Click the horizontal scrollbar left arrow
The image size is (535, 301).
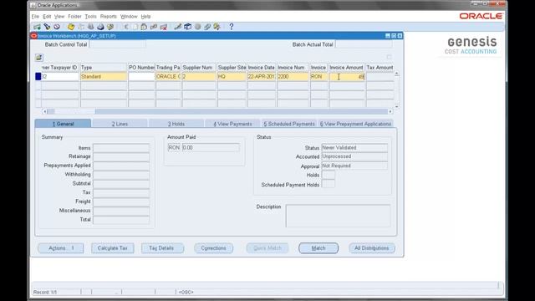click(44, 111)
